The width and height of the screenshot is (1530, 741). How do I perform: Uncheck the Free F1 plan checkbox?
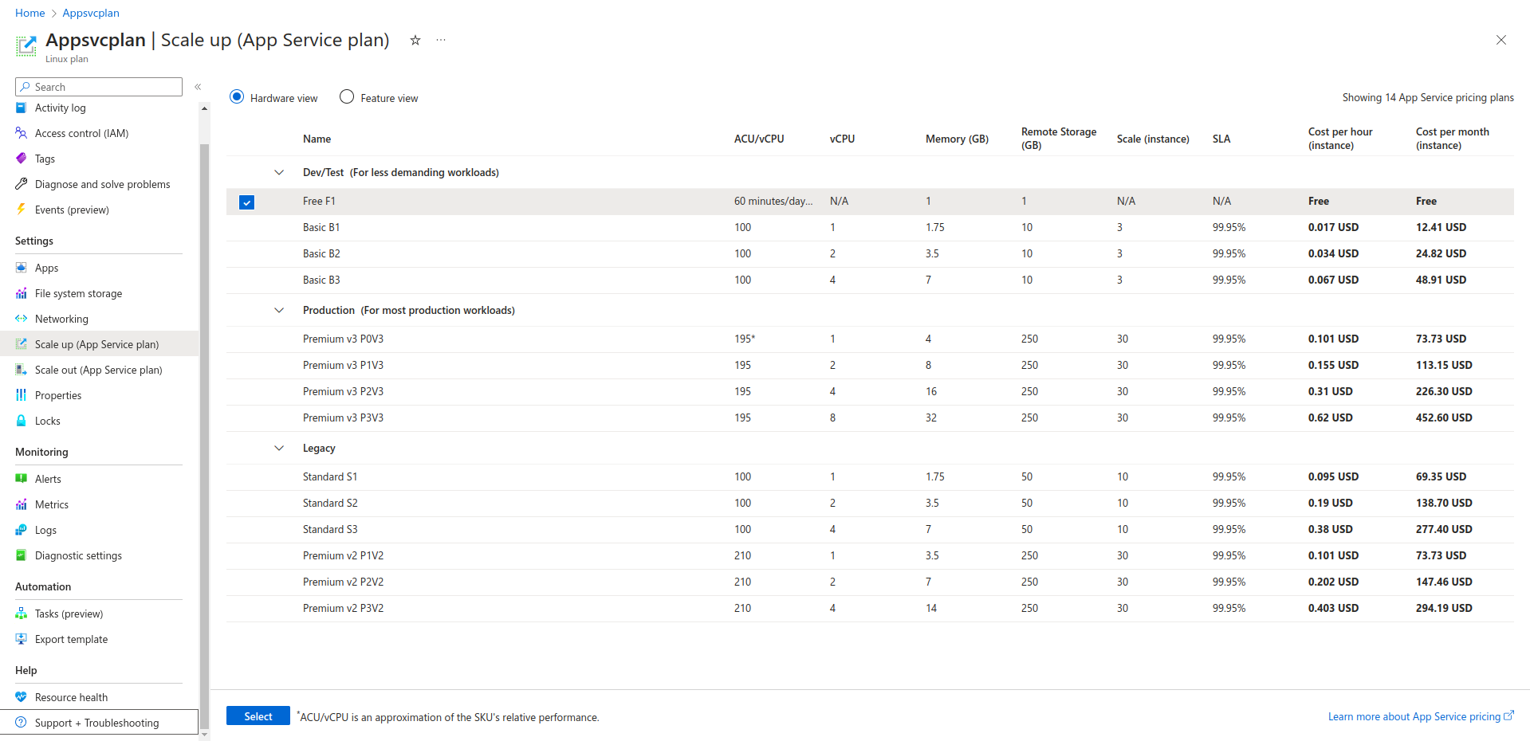(x=246, y=202)
